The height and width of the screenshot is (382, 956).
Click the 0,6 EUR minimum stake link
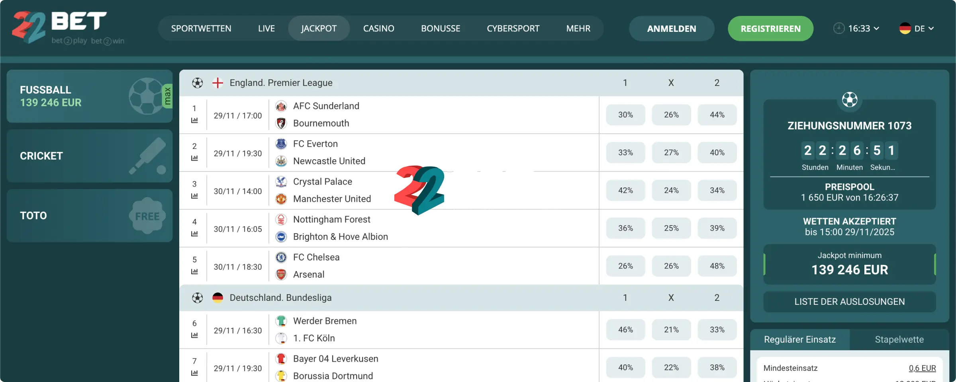tap(923, 368)
